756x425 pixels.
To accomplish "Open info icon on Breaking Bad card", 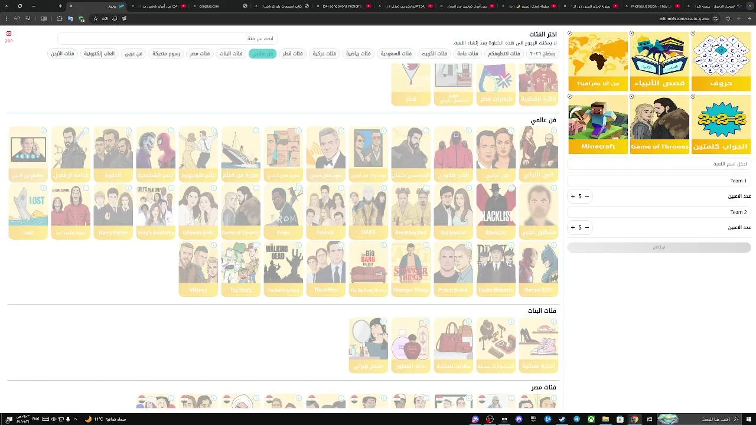I will coord(426,188).
